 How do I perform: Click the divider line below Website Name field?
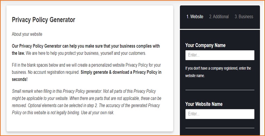(x=220, y=128)
